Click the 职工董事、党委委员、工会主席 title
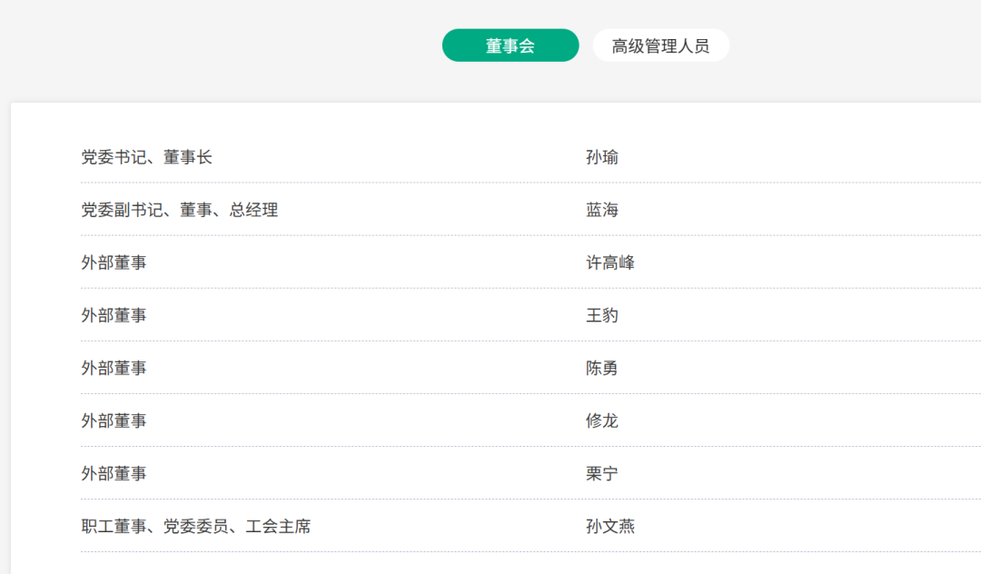 [195, 526]
